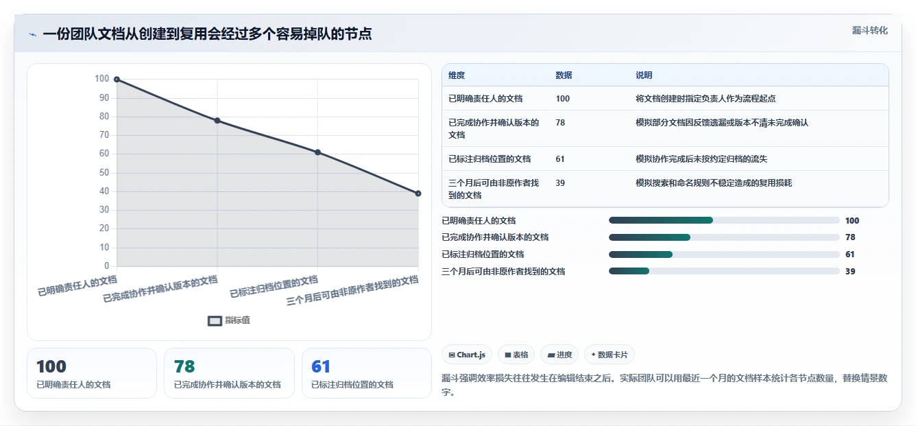This screenshot has width=916, height=426.
Task: Click the 指标值 legend label text
Action: click(238, 320)
